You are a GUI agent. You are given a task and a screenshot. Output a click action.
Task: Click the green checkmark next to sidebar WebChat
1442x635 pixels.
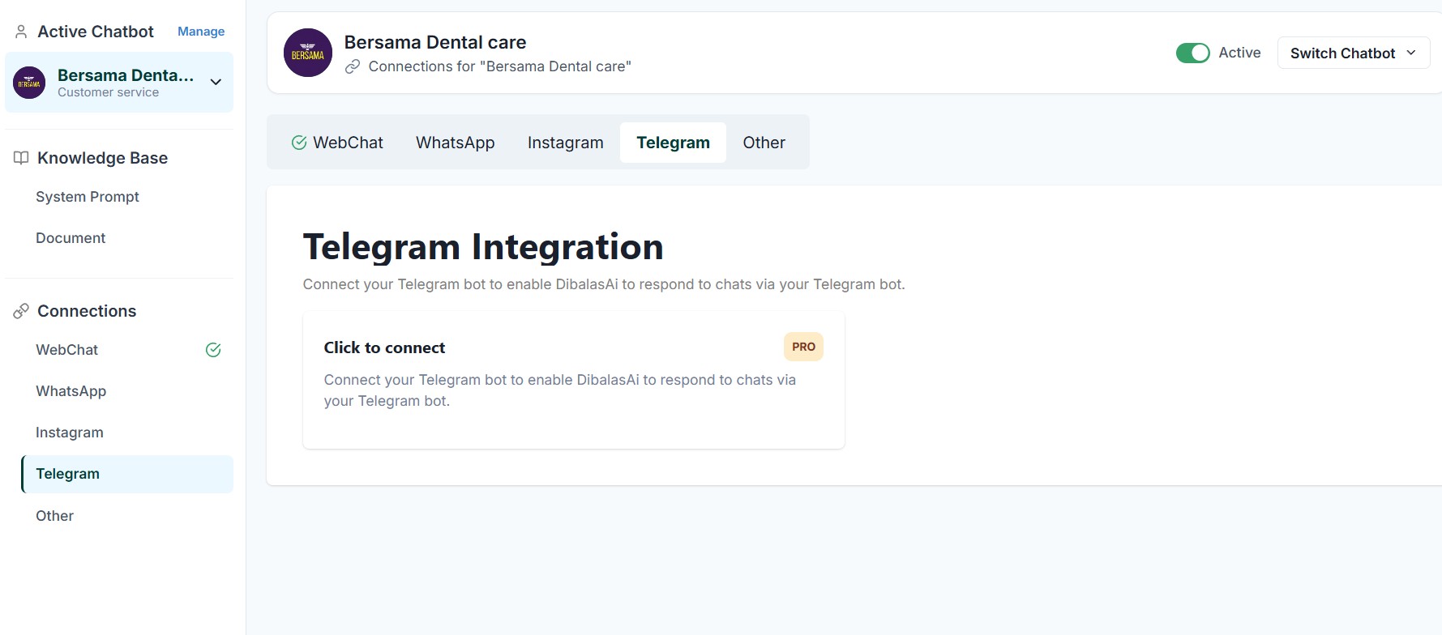[213, 350]
